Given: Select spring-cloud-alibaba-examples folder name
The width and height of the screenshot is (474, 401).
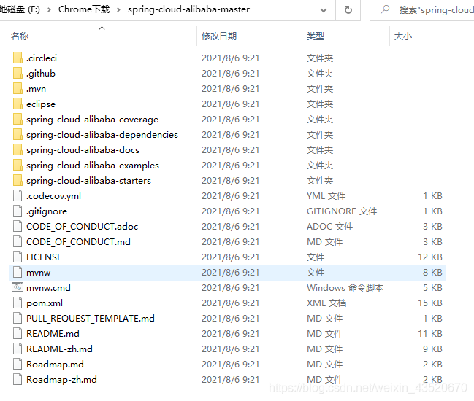Looking at the screenshot, I should click(x=93, y=166).
